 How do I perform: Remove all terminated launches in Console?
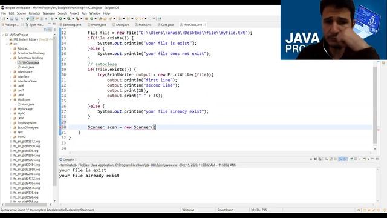(x=320, y=159)
